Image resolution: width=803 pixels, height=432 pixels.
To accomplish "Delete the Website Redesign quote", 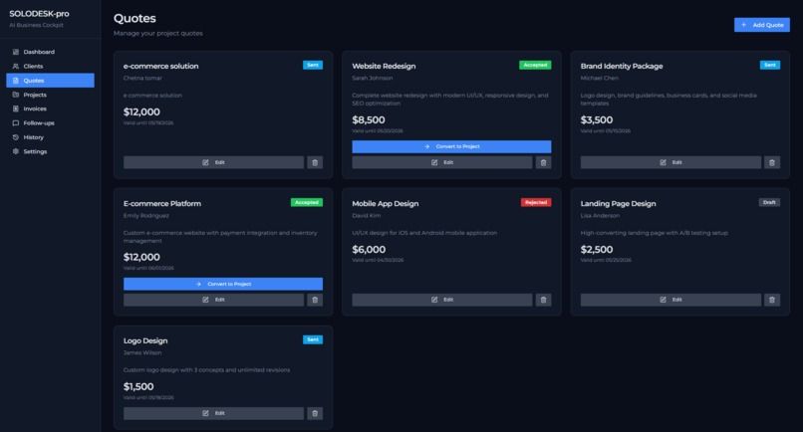I will coord(543,162).
